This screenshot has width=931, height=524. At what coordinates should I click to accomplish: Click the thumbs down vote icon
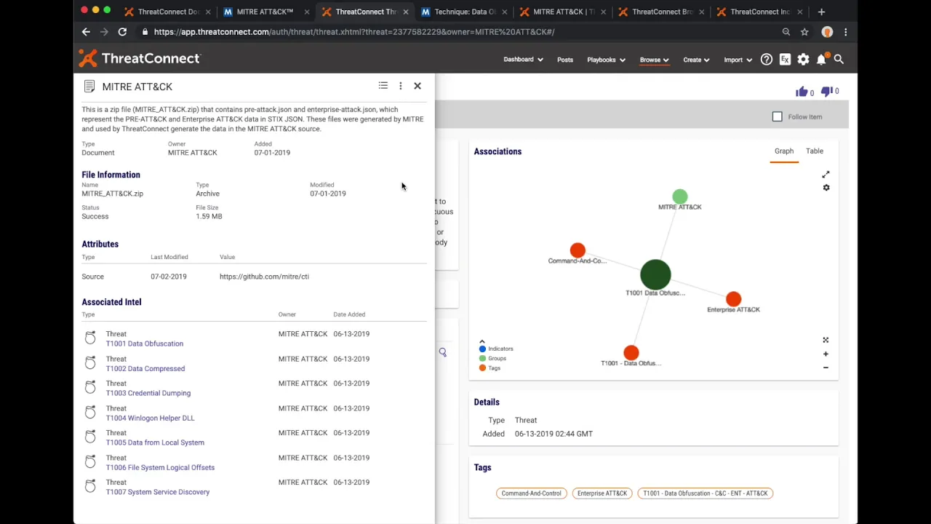pyautogui.click(x=826, y=91)
